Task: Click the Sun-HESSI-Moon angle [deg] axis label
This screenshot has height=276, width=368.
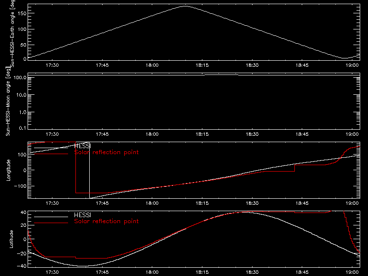Action: [8, 101]
